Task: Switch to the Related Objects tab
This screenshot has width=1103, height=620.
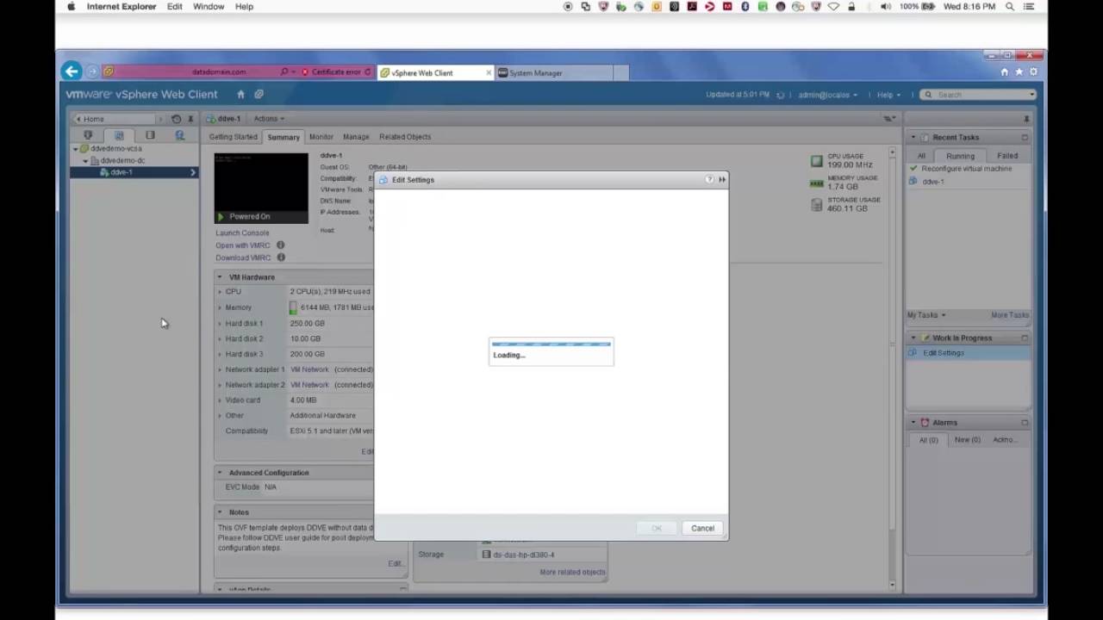Action: click(x=405, y=137)
